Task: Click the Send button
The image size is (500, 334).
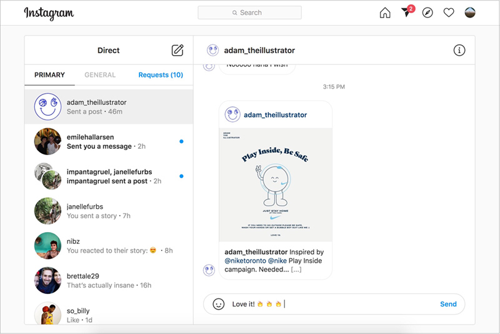Action: (x=448, y=304)
